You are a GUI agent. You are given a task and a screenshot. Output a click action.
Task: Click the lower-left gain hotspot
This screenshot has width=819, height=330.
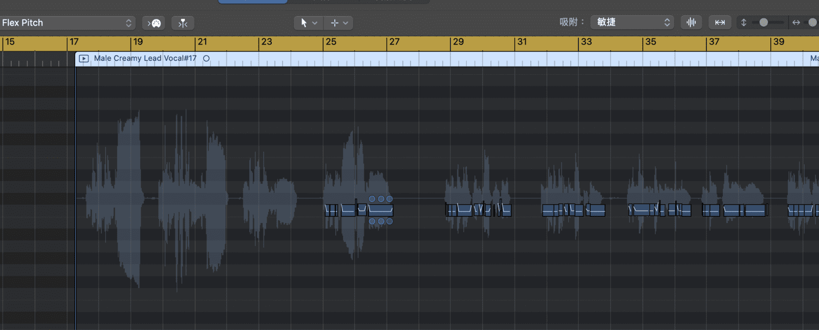point(372,222)
